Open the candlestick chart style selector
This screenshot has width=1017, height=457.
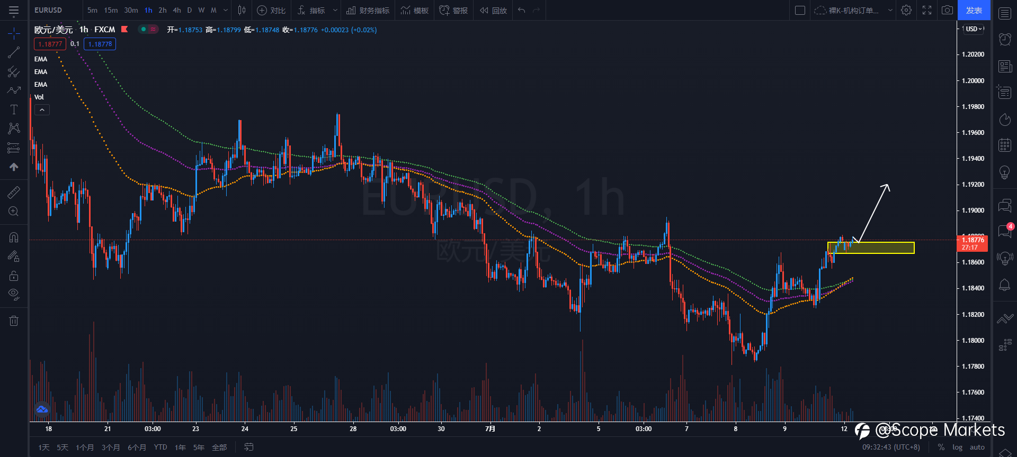click(x=242, y=10)
